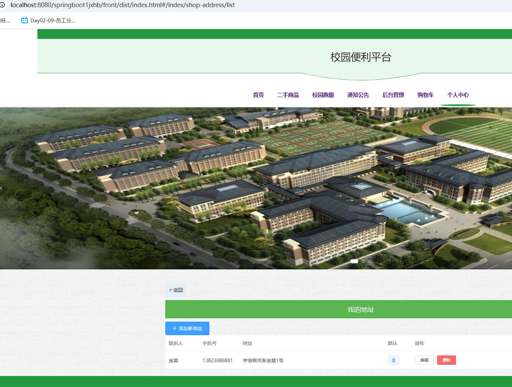
Task: Open the Day02-09-员工分... bookmark
Action: click(x=48, y=21)
